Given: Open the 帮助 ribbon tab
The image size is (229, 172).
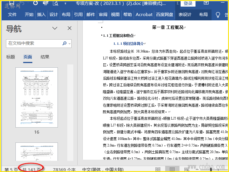Looking at the screenshot, I should pos(127,15).
